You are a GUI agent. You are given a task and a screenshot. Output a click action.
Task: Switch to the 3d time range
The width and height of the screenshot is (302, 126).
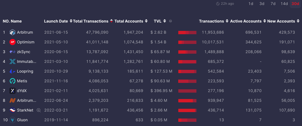click(x=262, y=4)
